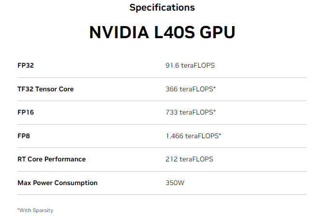Click the asterisk after 366 teraFLOPS
317x216 pixels.
coord(214,88)
